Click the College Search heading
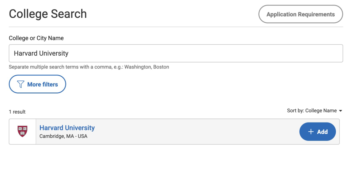Screen dimensions: 354x170 48,14
